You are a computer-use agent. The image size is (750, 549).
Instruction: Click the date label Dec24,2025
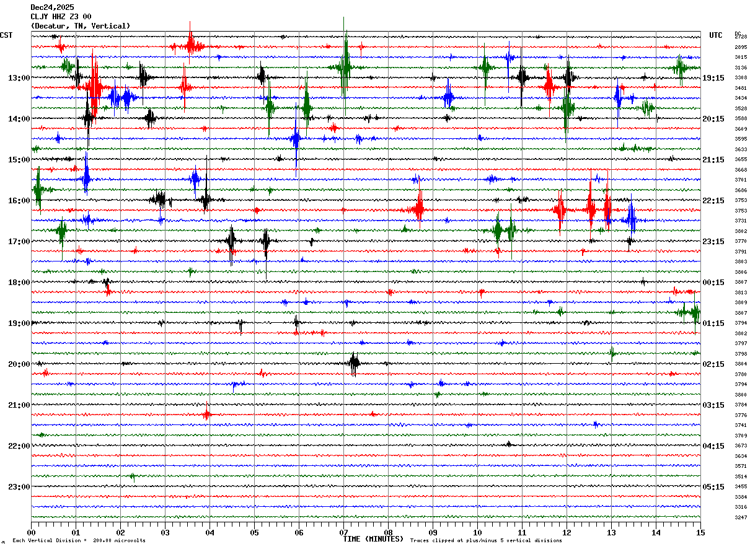coord(52,7)
